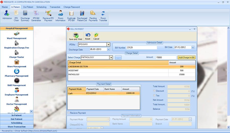Click the Payment Mode column header
The width and height of the screenshot is (230, 133).
click(x=77, y=89)
